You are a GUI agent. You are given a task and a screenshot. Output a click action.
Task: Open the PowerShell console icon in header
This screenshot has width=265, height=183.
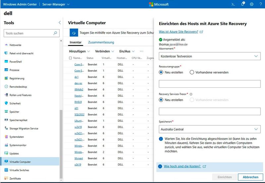[233, 4]
